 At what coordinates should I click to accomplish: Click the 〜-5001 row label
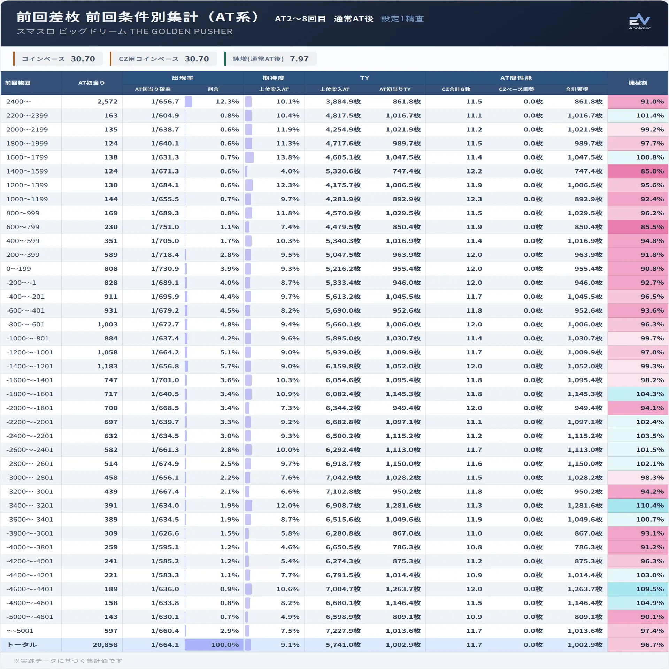click(x=20, y=631)
